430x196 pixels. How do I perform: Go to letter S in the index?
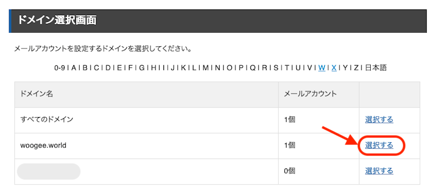pos(276,68)
